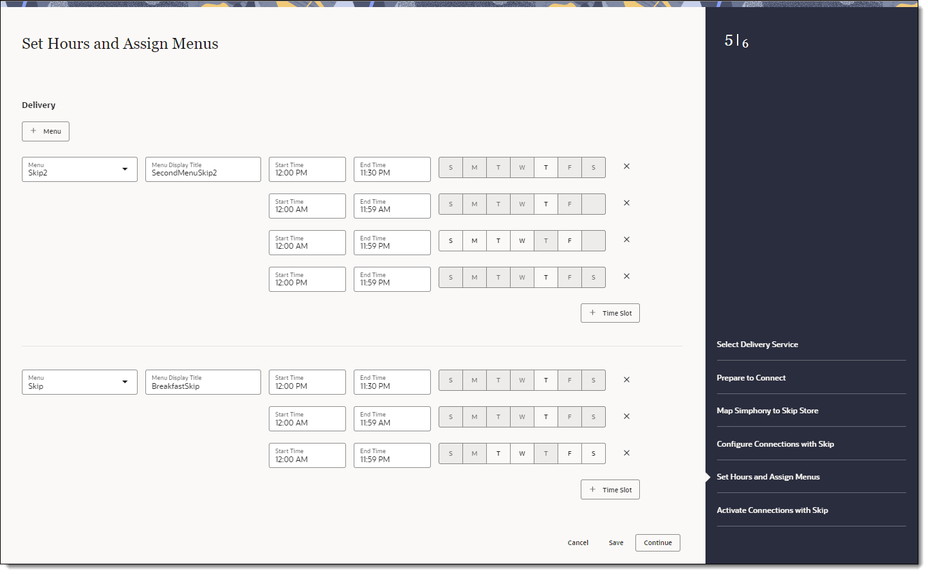Delete Skip2 slot 12:00 AM to 11:59 AM
This screenshot has width=928, height=574.
point(626,203)
